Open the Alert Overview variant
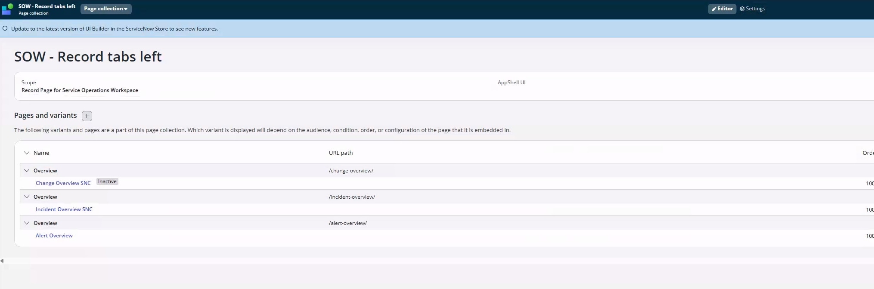874x289 pixels. click(54, 236)
